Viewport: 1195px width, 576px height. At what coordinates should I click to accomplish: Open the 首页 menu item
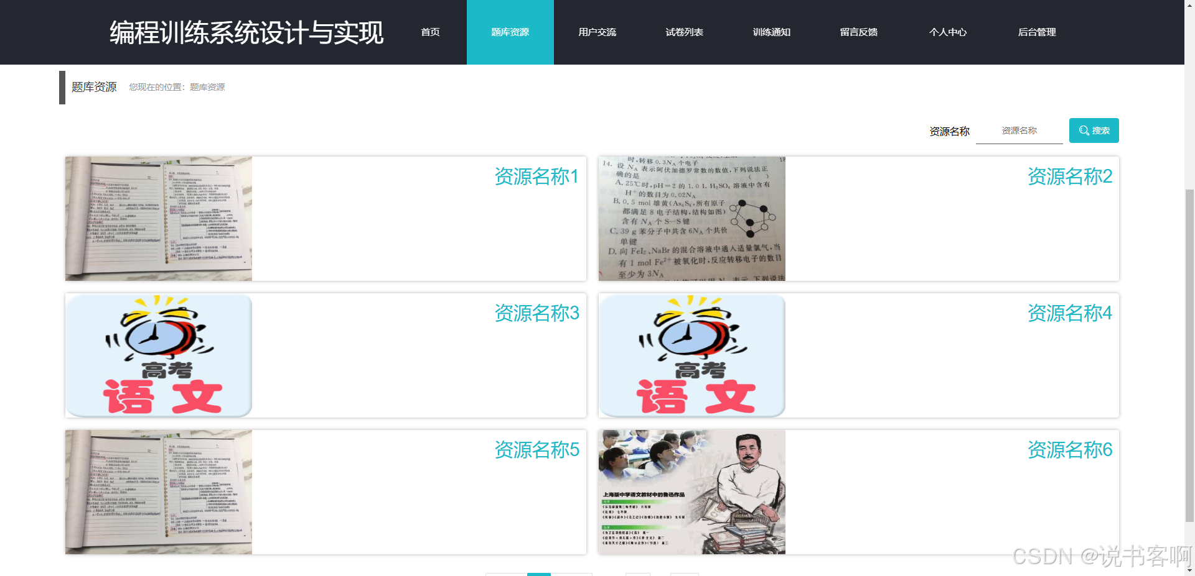tap(430, 32)
